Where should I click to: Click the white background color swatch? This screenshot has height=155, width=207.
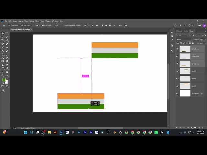pyautogui.click(x=6, y=82)
